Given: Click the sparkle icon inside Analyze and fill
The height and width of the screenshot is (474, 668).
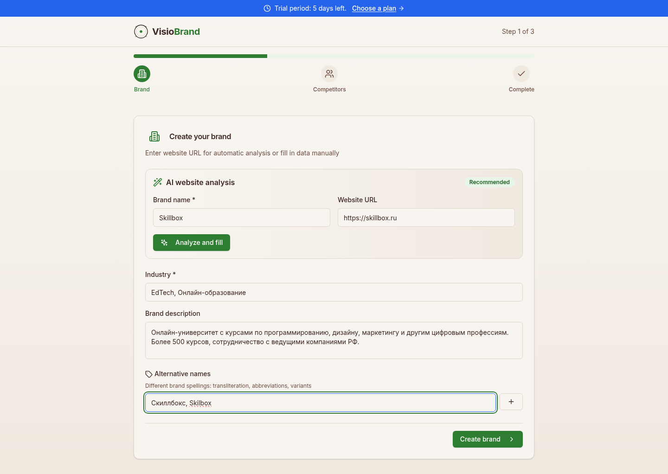Looking at the screenshot, I should (x=164, y=243).
